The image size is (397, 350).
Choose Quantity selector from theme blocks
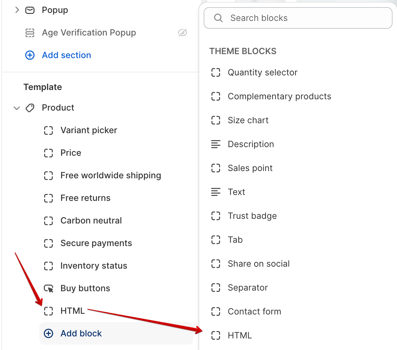point(262,72)
